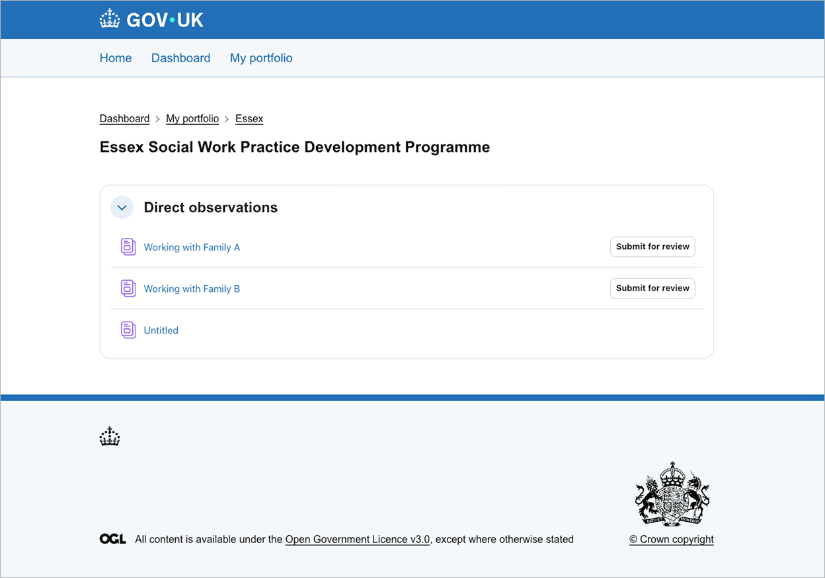This screenshot has width=825, height=578.
Task: Click the royal coat of arms image
Action: point(672,495)
